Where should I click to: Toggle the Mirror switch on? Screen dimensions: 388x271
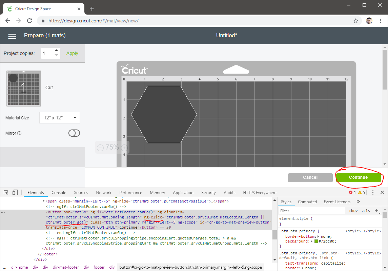(74, 133)
